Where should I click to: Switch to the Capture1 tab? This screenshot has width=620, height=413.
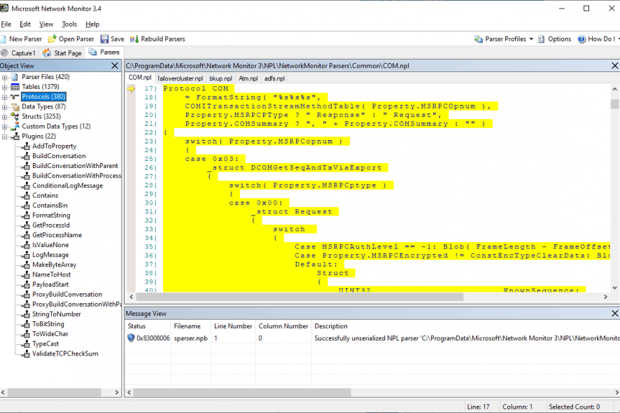coord(19,52)
